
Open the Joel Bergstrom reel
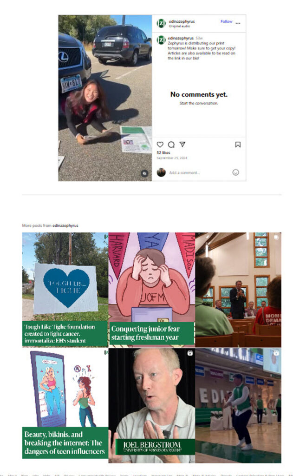(x=152, y=405)
